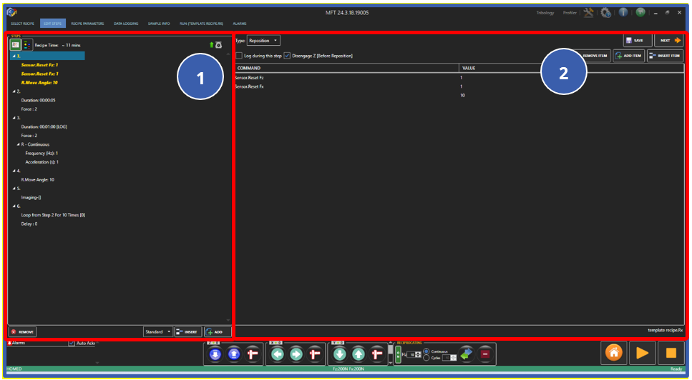Click the blue info icon

[x=623, y=12]
